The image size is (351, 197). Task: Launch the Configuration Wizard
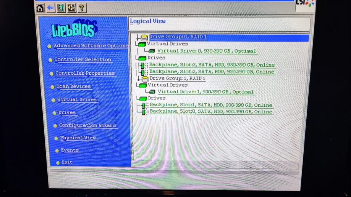pos(87,125)
